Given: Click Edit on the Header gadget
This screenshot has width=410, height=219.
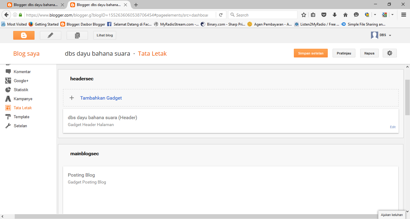Looking at the screenshot, I should point(393,127).
